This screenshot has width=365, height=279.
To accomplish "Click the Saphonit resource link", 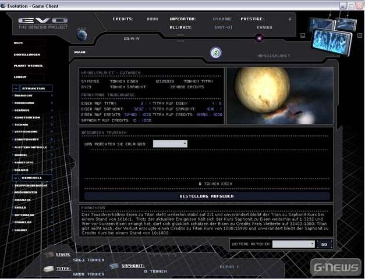I will pyautogui.click(x=133, y=266).
